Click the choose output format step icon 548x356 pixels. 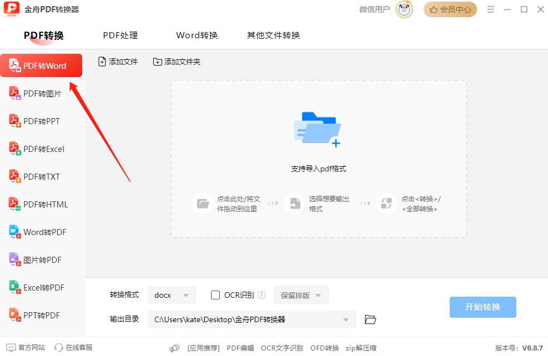(295, 204)
